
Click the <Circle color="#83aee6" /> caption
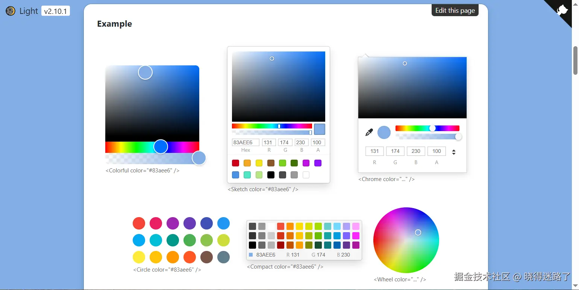pos(167,270)
